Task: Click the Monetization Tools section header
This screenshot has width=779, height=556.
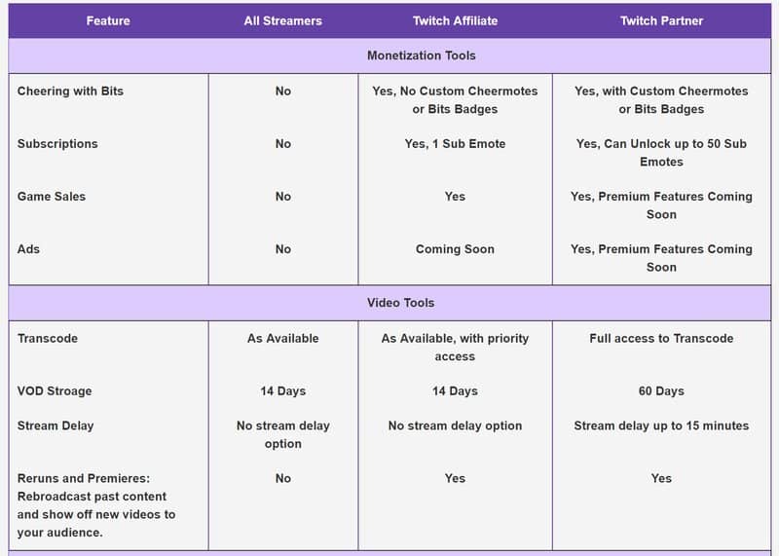Action: 422,56
